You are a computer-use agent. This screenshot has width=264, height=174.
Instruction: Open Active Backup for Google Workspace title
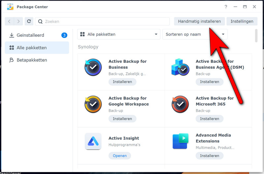(129, 101)
